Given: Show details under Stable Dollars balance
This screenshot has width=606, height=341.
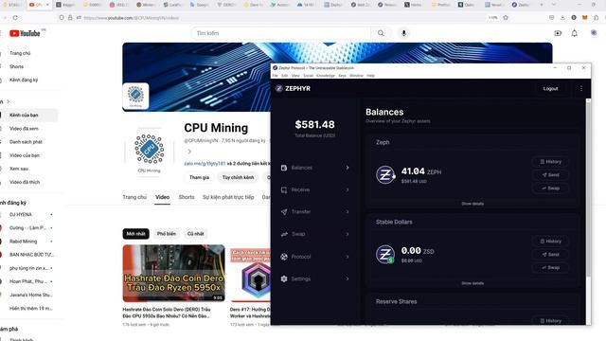Looking at the screenshot, I should pos(472,283).
